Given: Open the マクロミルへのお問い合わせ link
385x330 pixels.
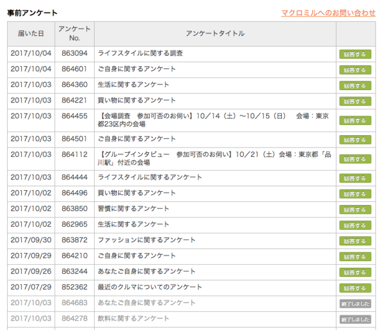Looking at the screenshot, I should point(328,12).
